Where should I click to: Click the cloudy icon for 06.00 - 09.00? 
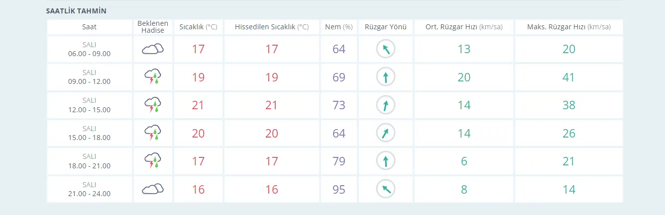[153, 49]
